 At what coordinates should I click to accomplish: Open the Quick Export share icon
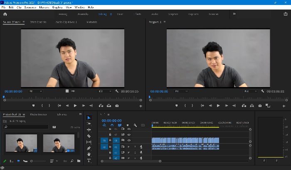point(286,14)
